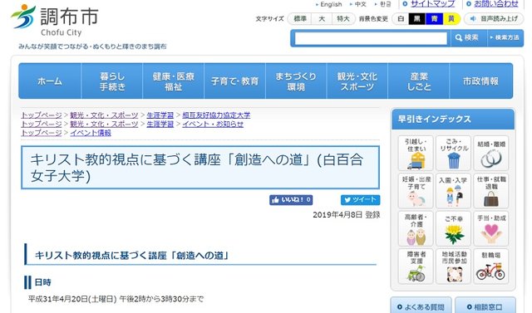Open the 障害者 支援 wheelchair icon

[416, 267]
